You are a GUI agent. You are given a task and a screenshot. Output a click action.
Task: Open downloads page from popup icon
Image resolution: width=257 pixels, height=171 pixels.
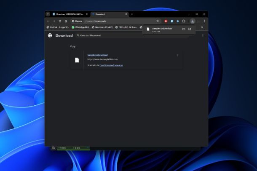point(190,29)
